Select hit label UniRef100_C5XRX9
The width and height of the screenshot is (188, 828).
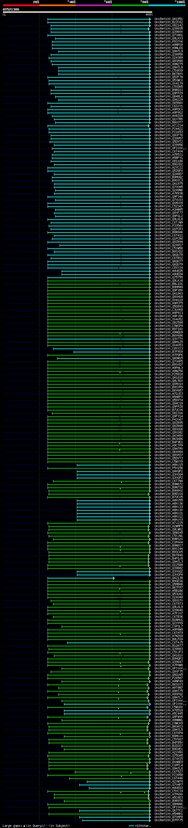pyautogui.click(x=168, y=71)
